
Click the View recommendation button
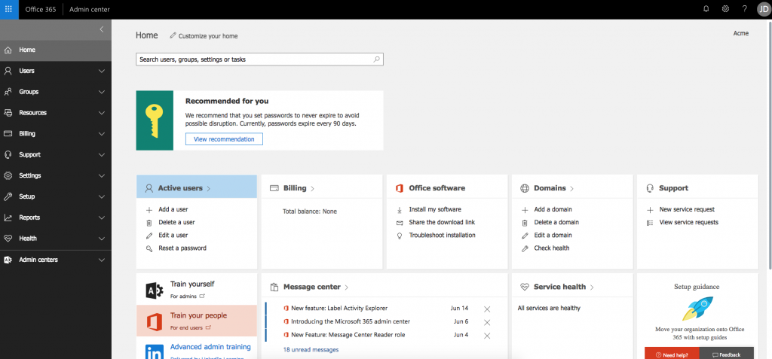click(224, 139)
